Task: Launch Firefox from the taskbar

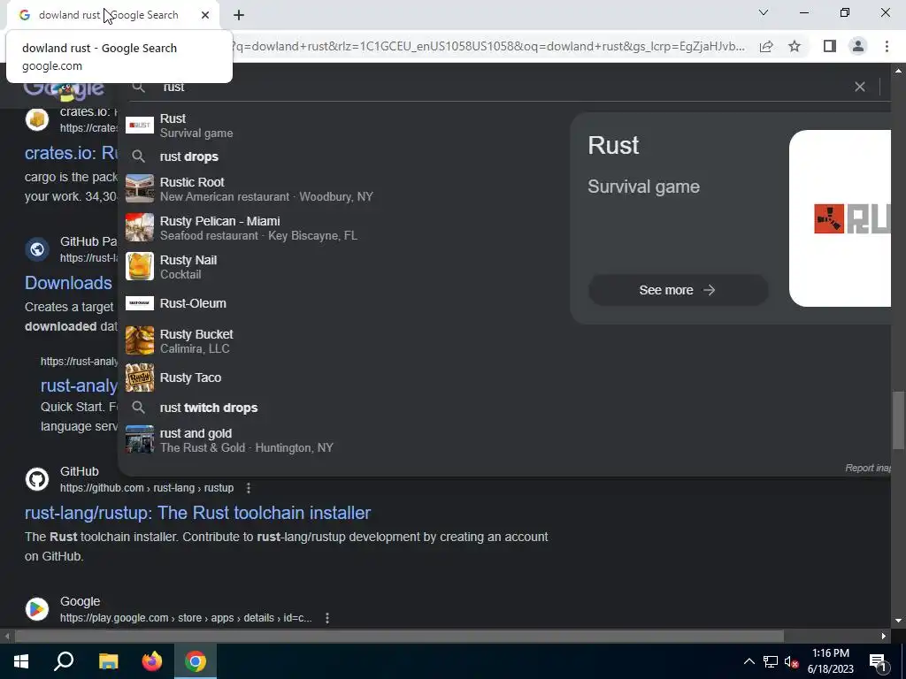Action: [152, 661]
